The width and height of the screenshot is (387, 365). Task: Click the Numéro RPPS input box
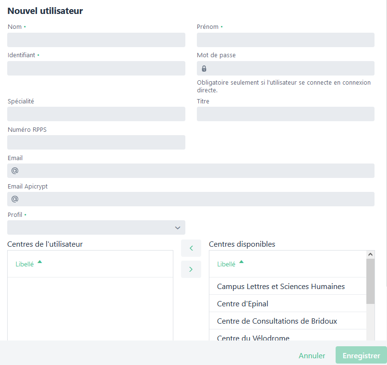96,142
